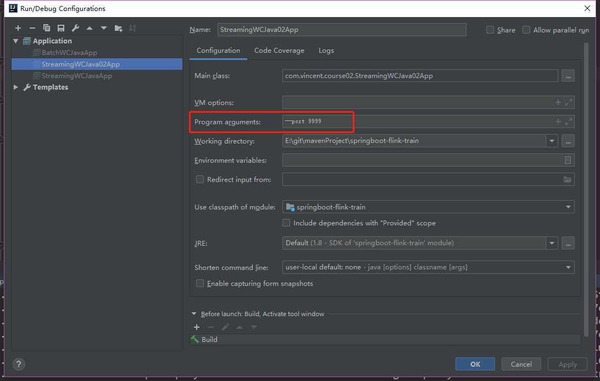The height and width of the screenshot is (381, 600).
Task: Move configuration down in the list toolbar
Action: pos(104,28)
